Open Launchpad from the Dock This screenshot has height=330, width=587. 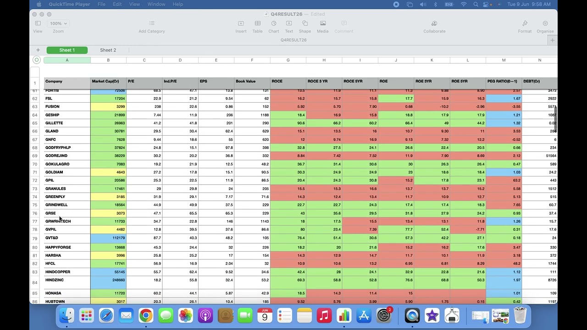point(87,315)
